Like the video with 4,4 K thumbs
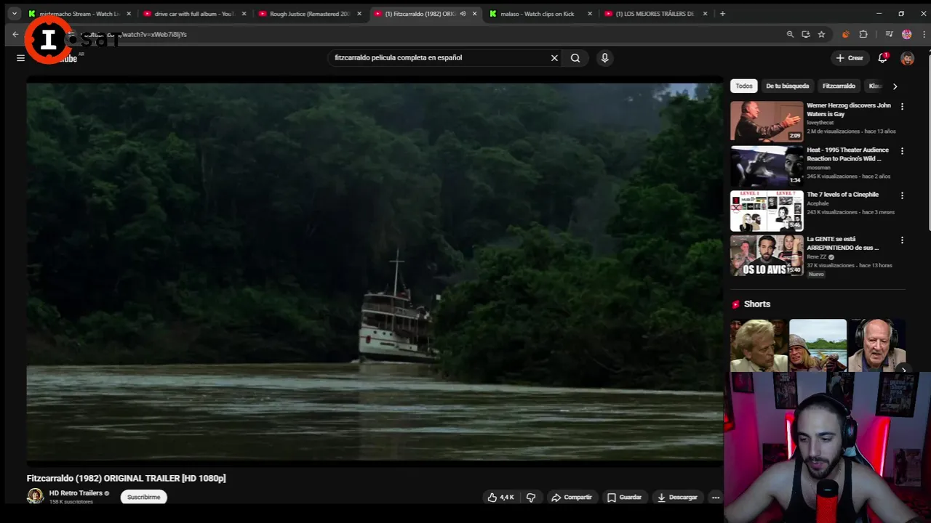Image resolution: width=931 pixels, height=523 pixels. (x=501, y=497)
